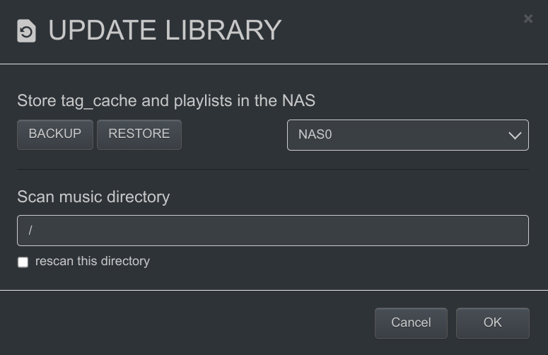Select the NAS0 text in the combo box
Image resolution: width=548 pixels, height=355 pixels.
(x=315, y=134)
